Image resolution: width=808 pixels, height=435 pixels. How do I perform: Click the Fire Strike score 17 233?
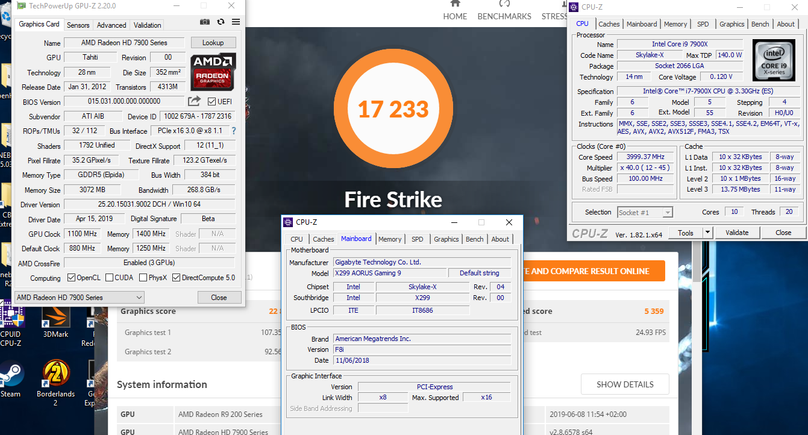coord(393,109)
